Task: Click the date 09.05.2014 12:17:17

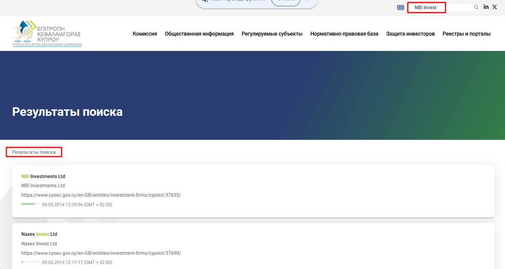Action: [77, 262]
